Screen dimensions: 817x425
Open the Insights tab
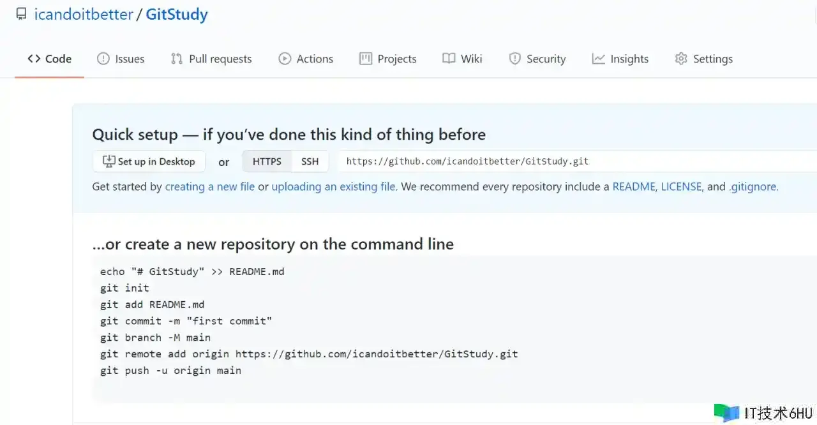(x=620, y=59)
